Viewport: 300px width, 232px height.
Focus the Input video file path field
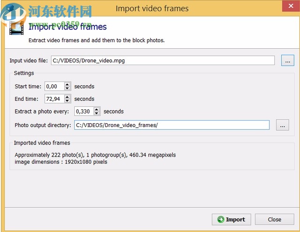click(163, 60)
